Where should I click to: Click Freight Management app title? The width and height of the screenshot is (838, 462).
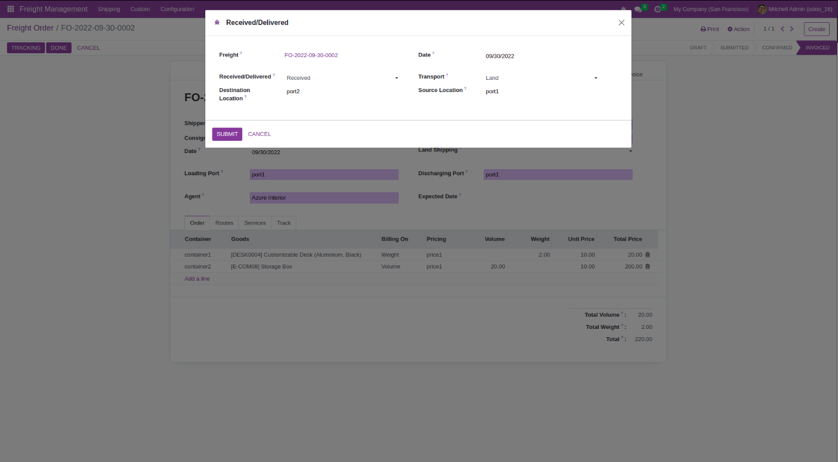point(53,9)
